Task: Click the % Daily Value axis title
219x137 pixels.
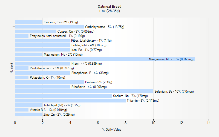Action: coord(112,130)
